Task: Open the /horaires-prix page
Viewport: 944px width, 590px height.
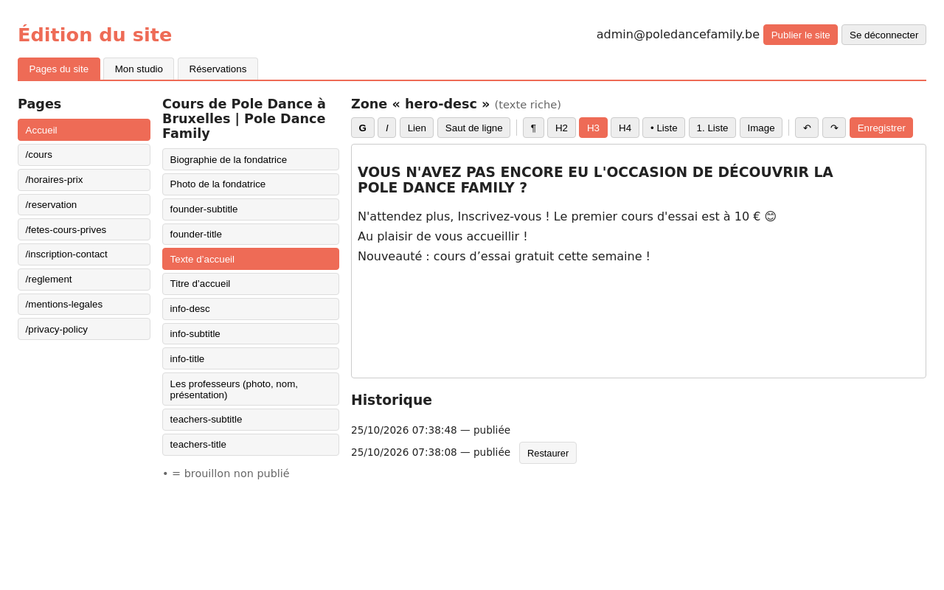Action: point(84,180)
